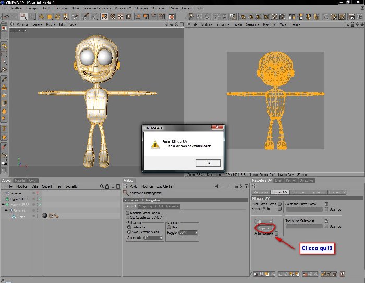Viewport: 365px width, 283px height.
Task: Click the material sphere tag on Corpo
Action: click(45, 216)
